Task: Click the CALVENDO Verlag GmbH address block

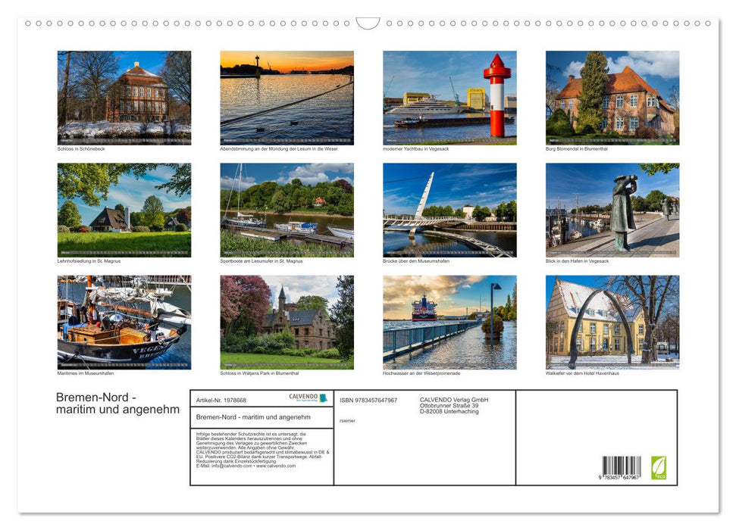Action: click(x=453, y=406)
